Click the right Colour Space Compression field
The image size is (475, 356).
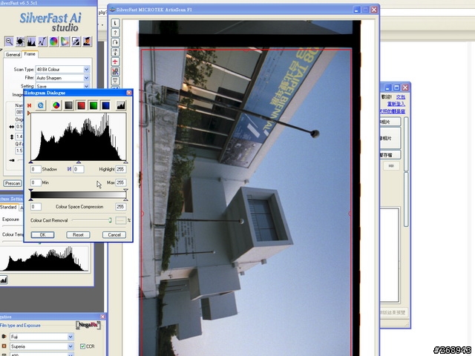coord(120,207)
